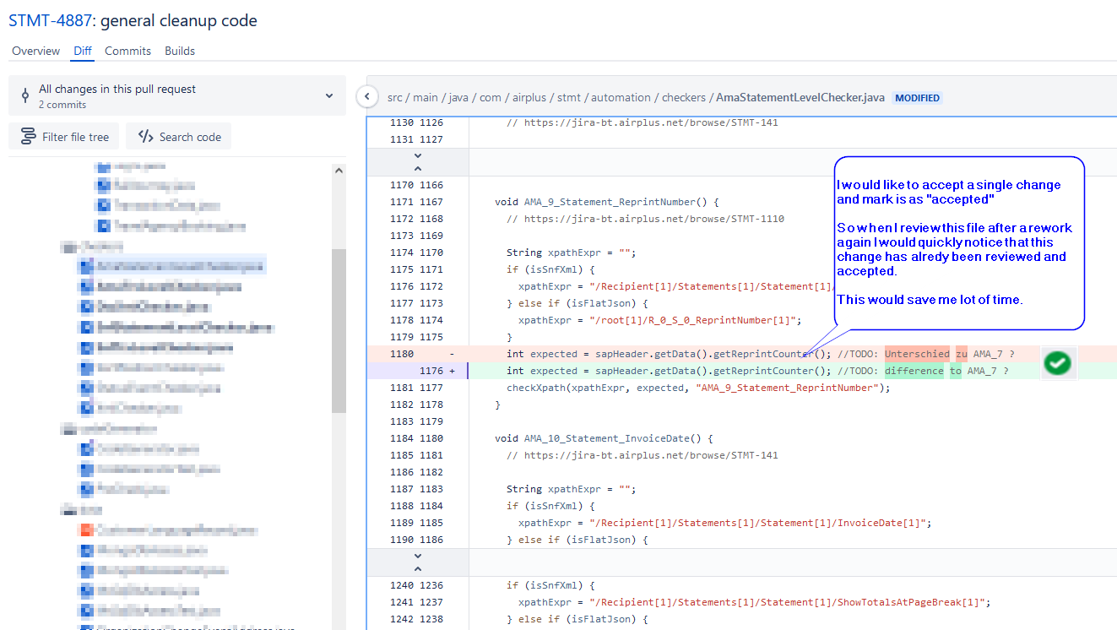Switch to the Commits tab
The image size is (1117, 630).
[127, 51]
